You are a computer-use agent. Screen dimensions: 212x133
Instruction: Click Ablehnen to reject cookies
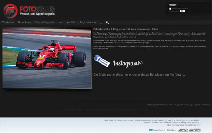click(183, 130)
